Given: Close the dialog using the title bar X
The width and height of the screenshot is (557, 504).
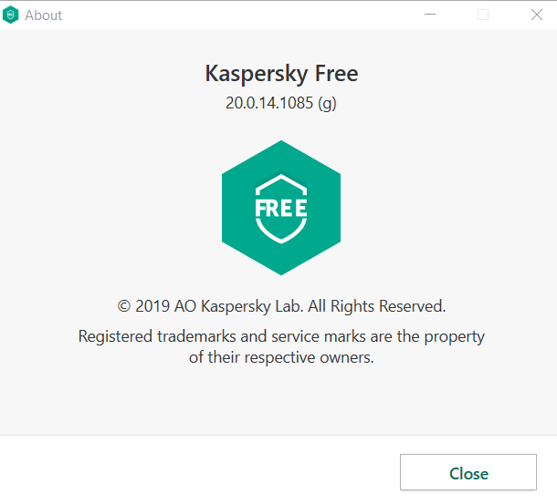Looking at the screenshot, I should pos(535,15).
